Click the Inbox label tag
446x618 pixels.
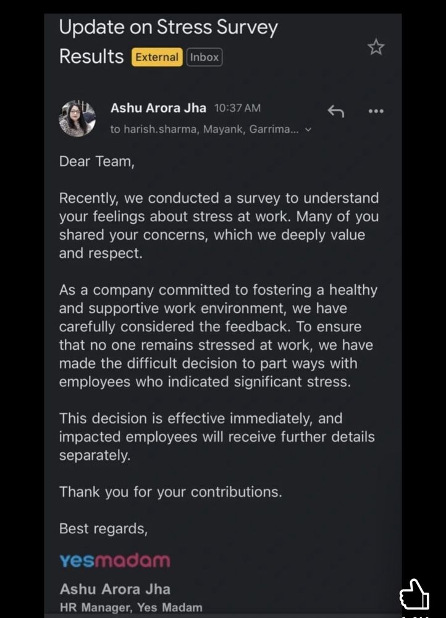click(204, 57)
